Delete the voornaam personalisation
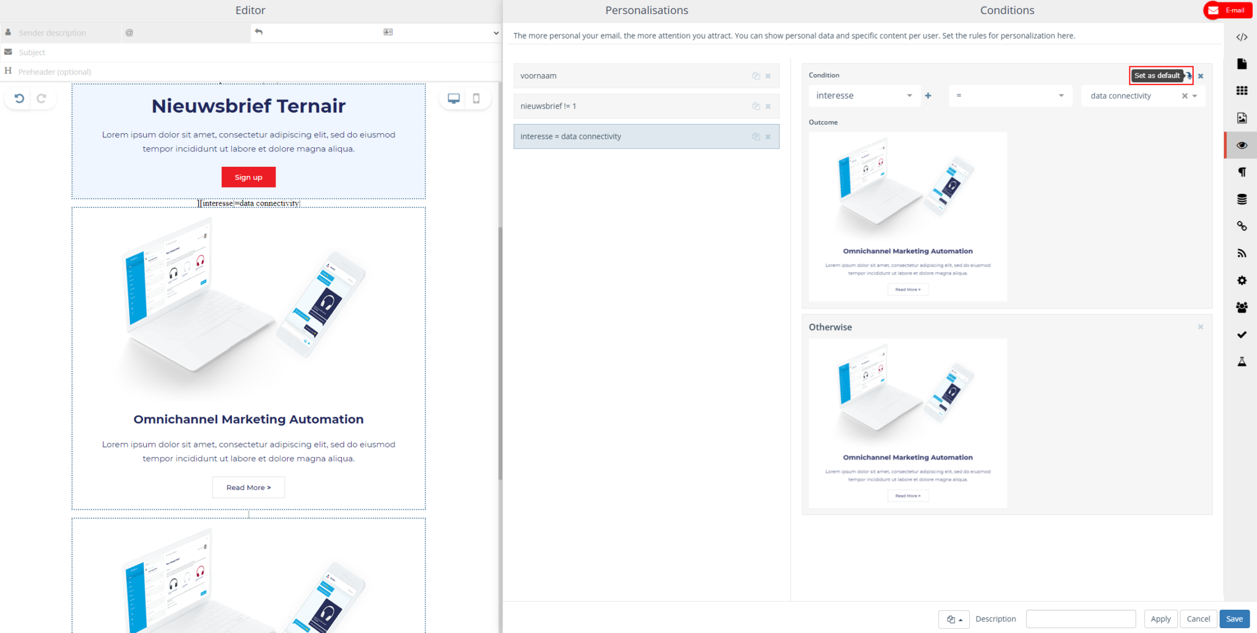1257x633 pixels. (768, 76)
